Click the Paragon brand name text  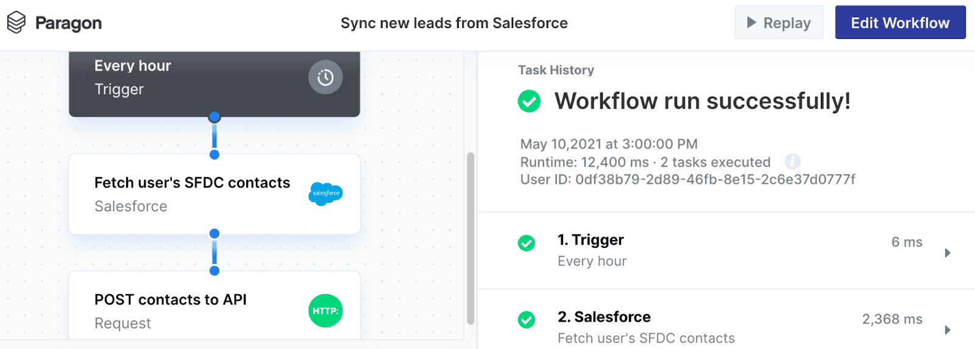pyautogui.click(x=68, y=23)
